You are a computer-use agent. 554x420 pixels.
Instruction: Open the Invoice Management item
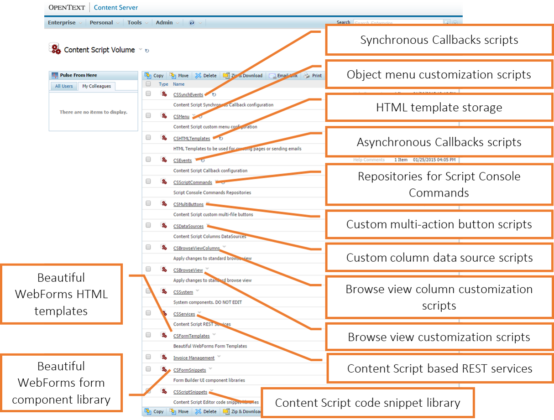tap(193, 358)
